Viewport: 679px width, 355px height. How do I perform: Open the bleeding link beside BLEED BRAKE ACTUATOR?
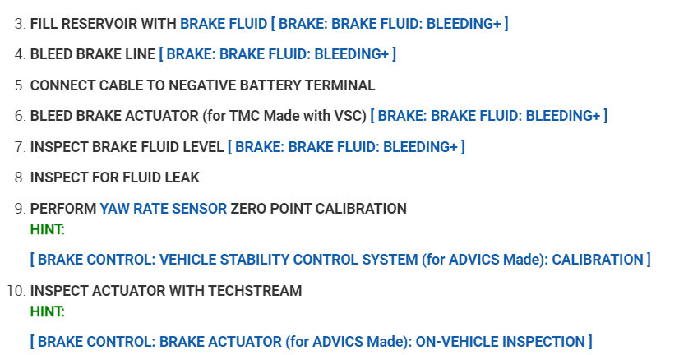click(488, 116)
